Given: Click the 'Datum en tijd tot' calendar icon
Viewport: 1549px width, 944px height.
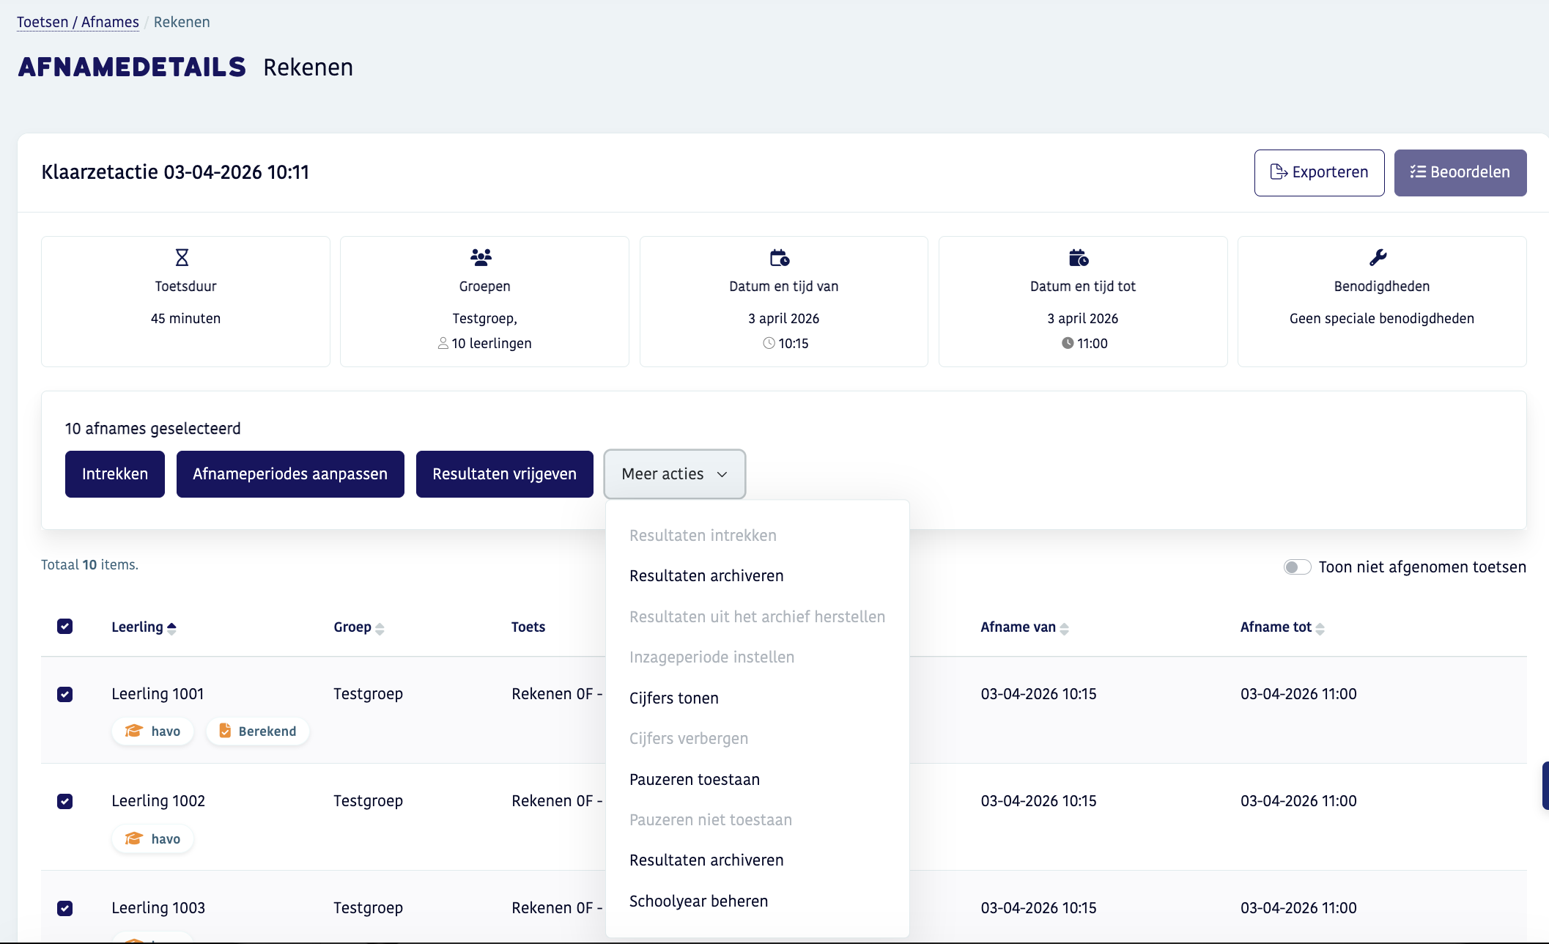Looking at the screenshot, I should coord(1079,257).
